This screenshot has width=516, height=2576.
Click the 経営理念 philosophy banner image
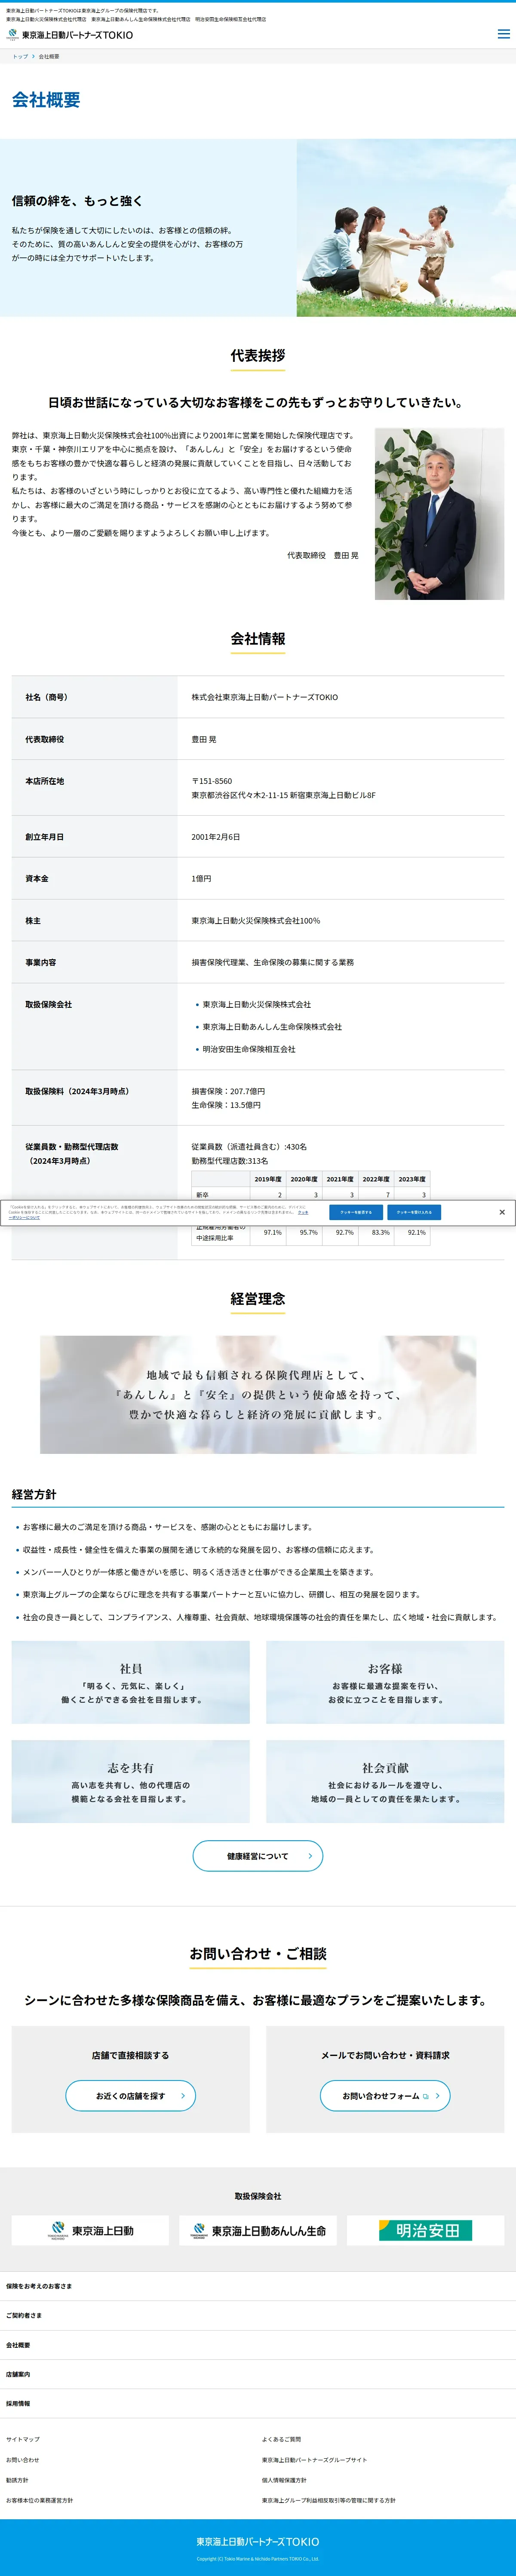click(x=258, y=1394)
